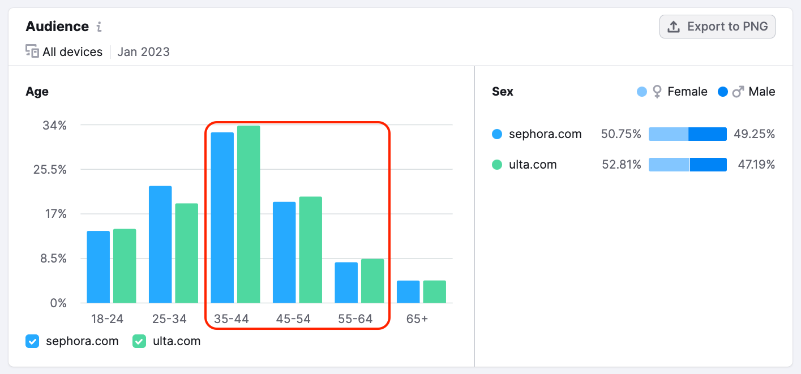The image size is (801, 374).
Task: Click the upload icon in Export button
Action: [674, 27]
